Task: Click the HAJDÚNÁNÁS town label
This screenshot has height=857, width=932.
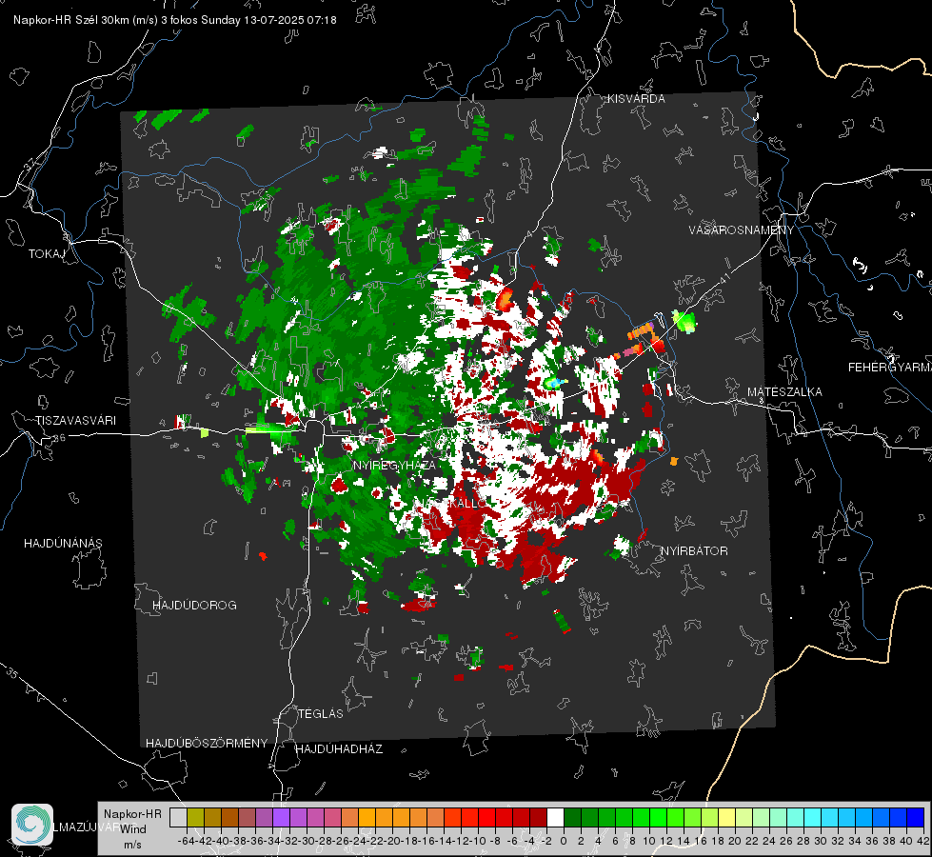Action: coord(63,544)
